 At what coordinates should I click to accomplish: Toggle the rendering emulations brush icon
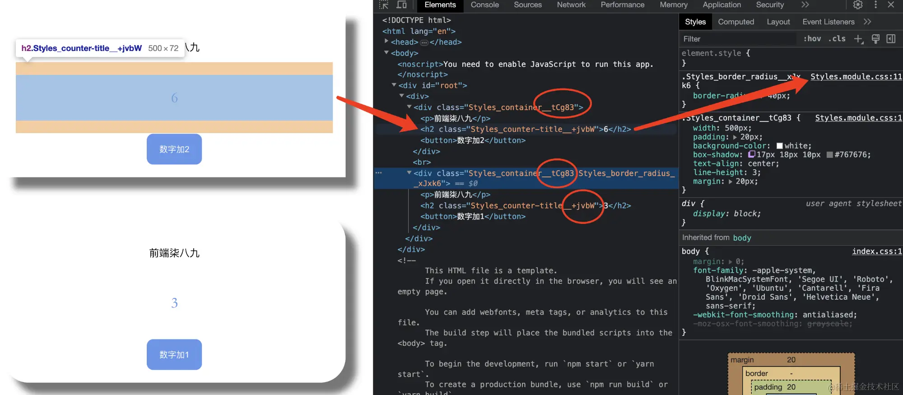pyautogui.click(x=875, y=39)
